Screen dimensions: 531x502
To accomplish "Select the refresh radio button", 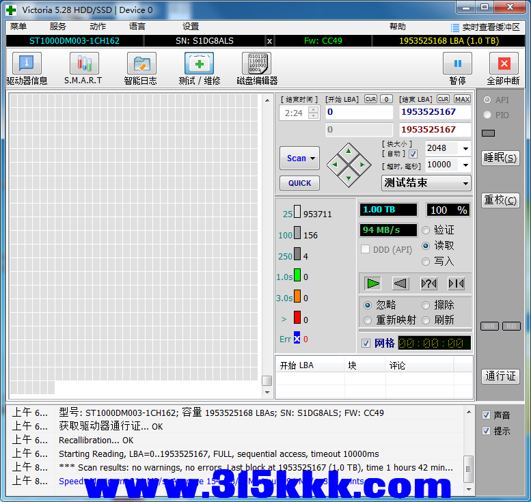I will (426, 320).
